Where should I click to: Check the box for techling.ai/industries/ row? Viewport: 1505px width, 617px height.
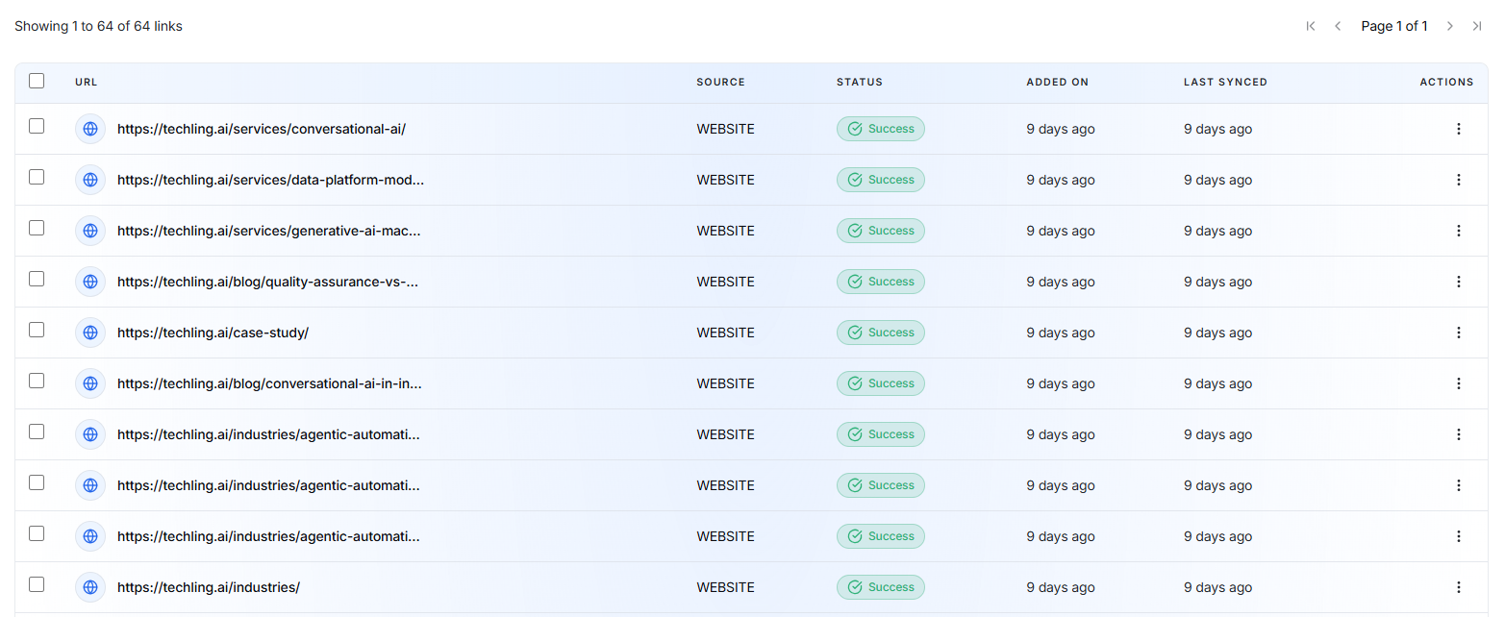(x=37, y=584)
